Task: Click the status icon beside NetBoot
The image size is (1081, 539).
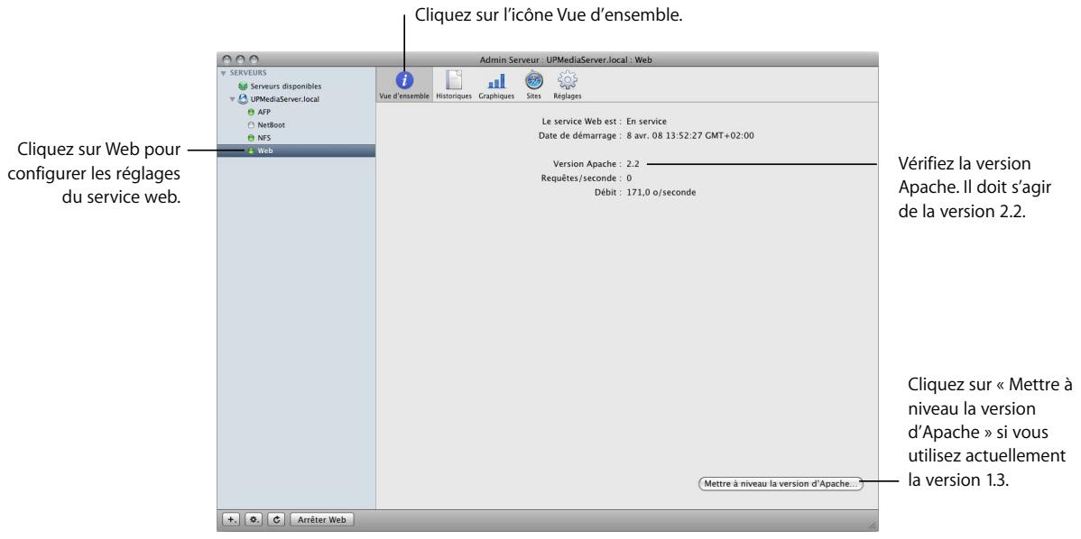Action: tap(251, 125)
